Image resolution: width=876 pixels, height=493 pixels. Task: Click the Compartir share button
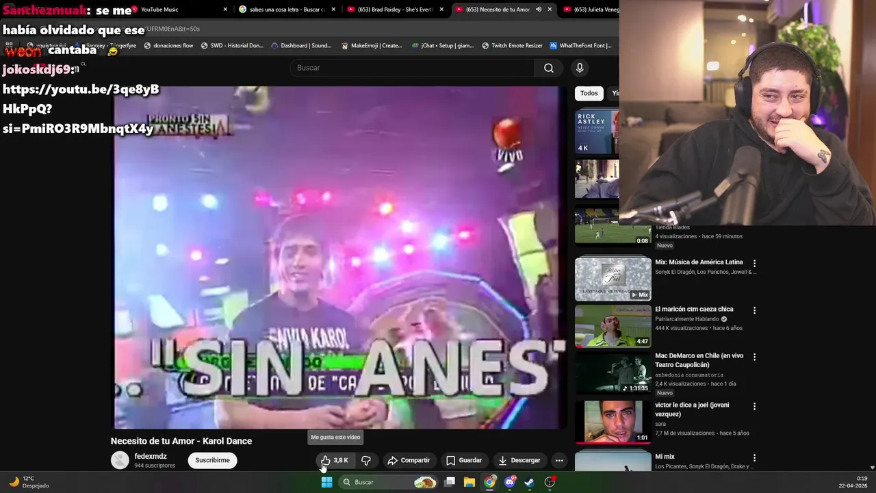pos(409,460)
